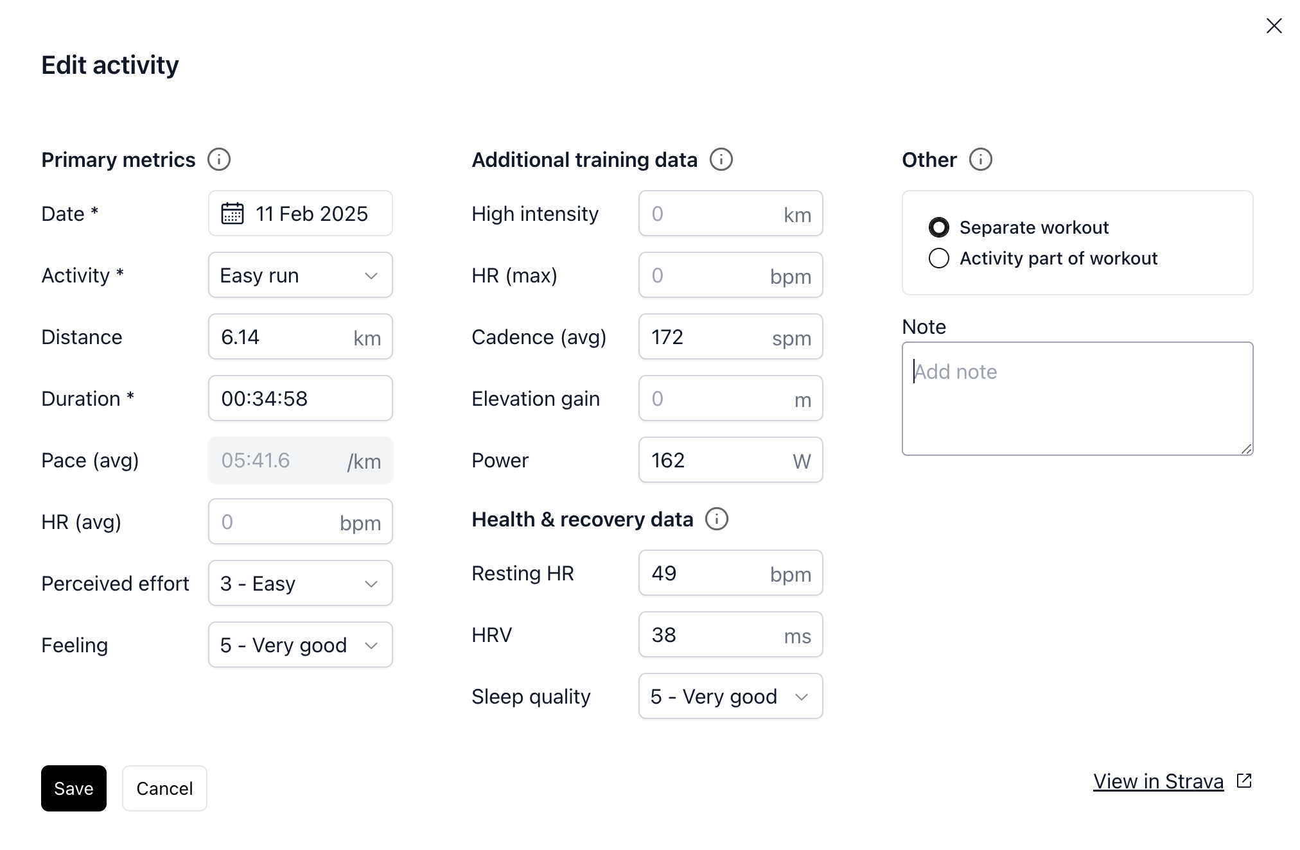Image resolution: width=1300 pixels, height=850 pixels.
Task: Cancel editing the activity
Action: click(164, 788)
